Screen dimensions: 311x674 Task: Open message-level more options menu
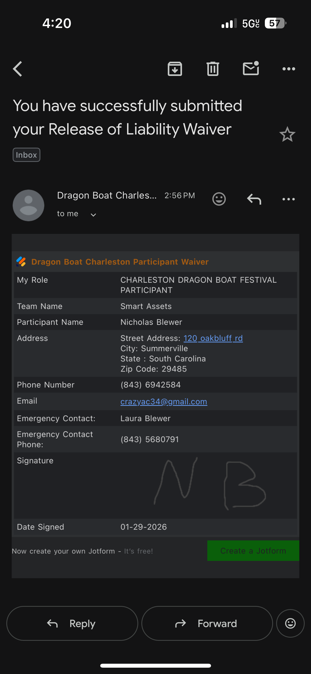[x=289, y=199]
